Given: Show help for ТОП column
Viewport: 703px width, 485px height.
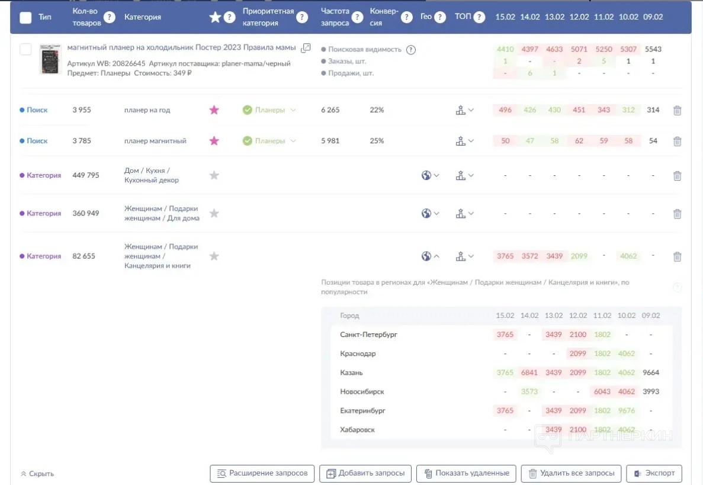Looking at the screenshot, I should (479, 17).
